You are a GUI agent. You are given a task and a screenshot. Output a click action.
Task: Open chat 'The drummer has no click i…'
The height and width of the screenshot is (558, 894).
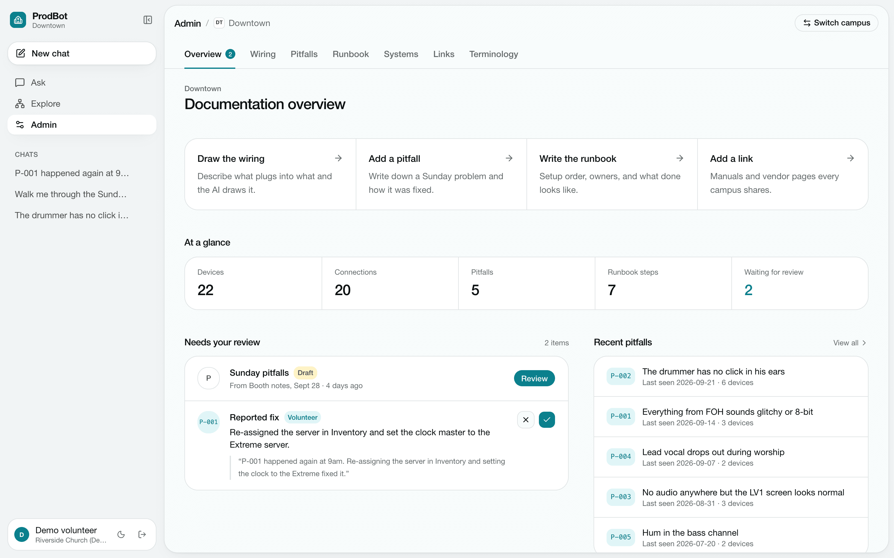point(72,215)
